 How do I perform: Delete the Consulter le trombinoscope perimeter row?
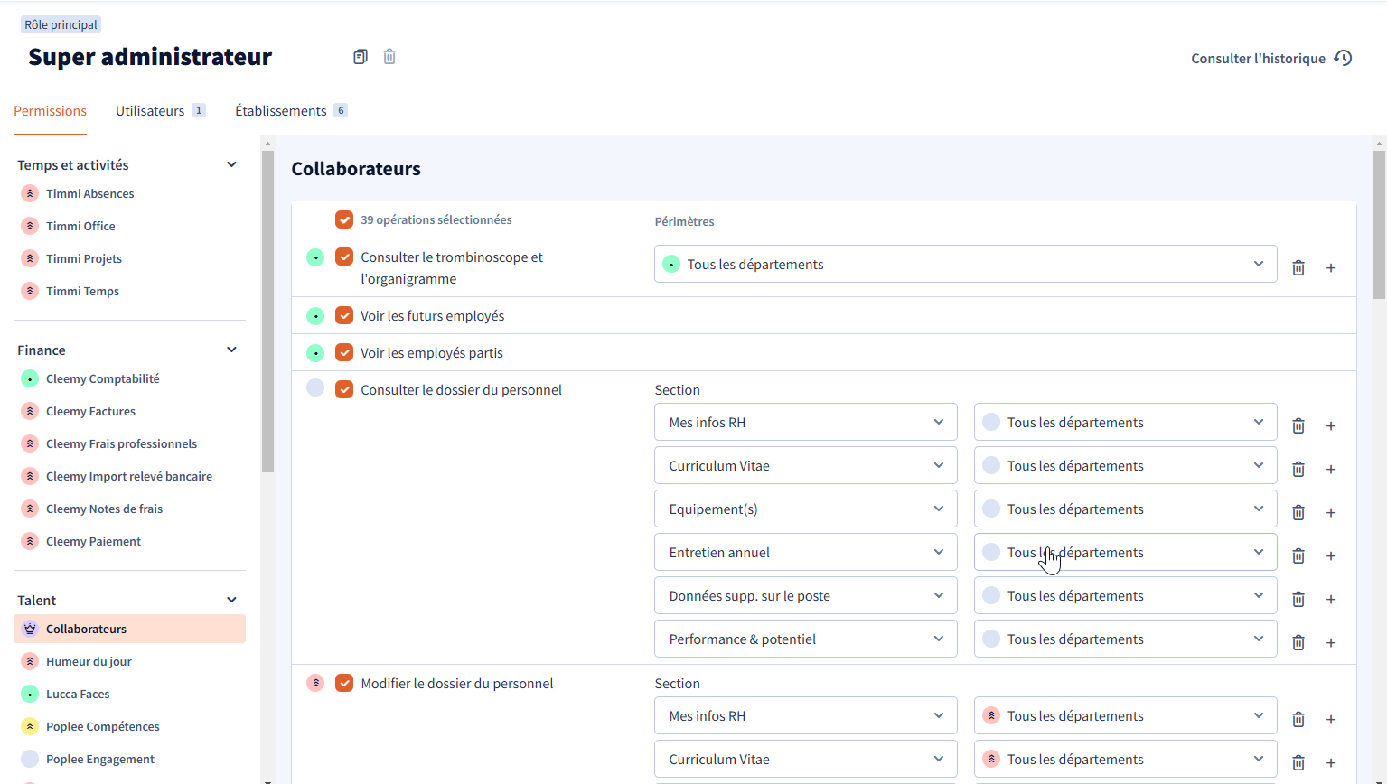click(1298, 267)
